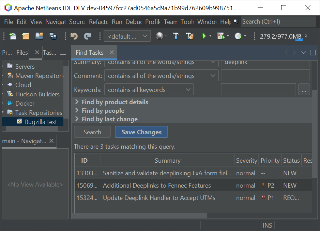Click the Search button

[92, 132]
